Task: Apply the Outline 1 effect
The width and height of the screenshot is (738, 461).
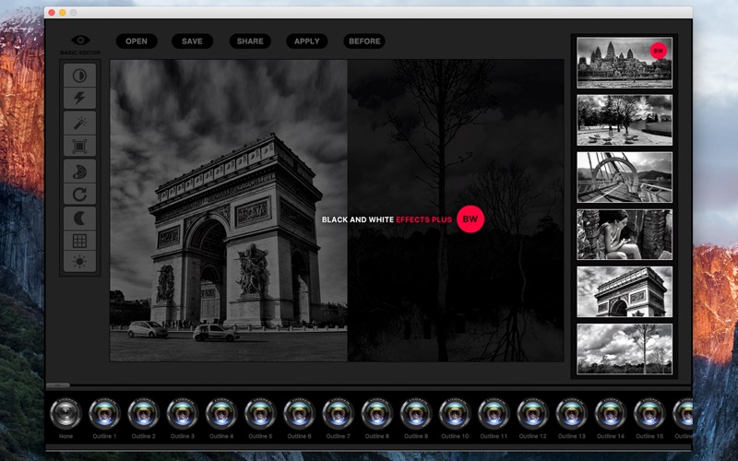Action: pyautogui.click(x=104, y=413)
